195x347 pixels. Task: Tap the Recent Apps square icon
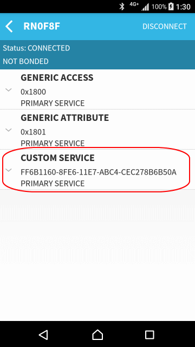pyautogui.click(x=149, y=335)
